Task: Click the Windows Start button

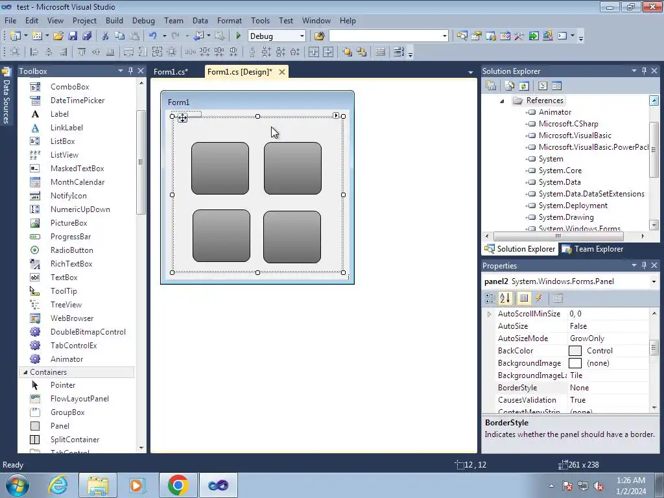Action: pyautogui.click(x=17, y=485)
